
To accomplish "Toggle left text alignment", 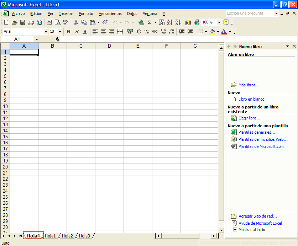I will click(x=95, y=32).
